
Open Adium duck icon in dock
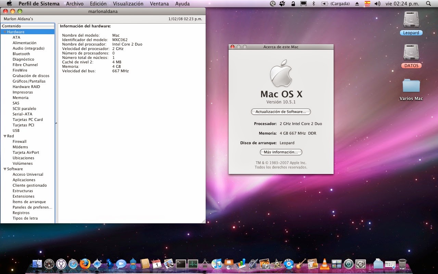coord(133,264)
